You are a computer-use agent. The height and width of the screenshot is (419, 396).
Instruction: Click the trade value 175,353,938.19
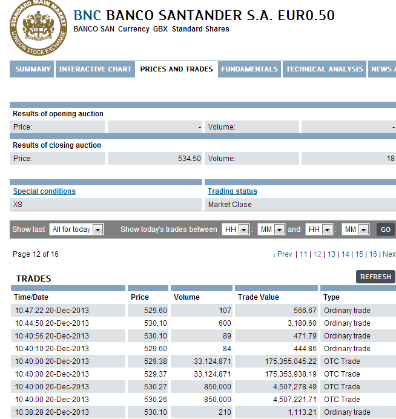coord(291,374)
